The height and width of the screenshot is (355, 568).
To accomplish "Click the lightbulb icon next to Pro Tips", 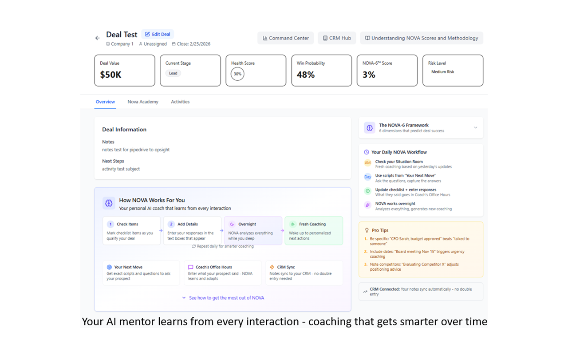I will (367, 230).
